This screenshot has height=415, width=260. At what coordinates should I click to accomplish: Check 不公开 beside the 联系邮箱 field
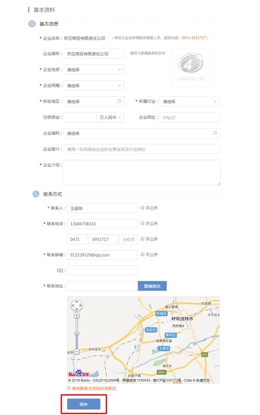click(143, 254)
